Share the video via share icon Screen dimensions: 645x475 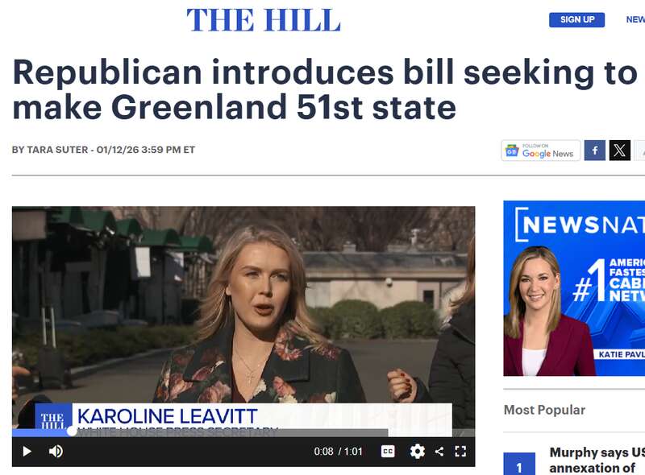(439, 451)
